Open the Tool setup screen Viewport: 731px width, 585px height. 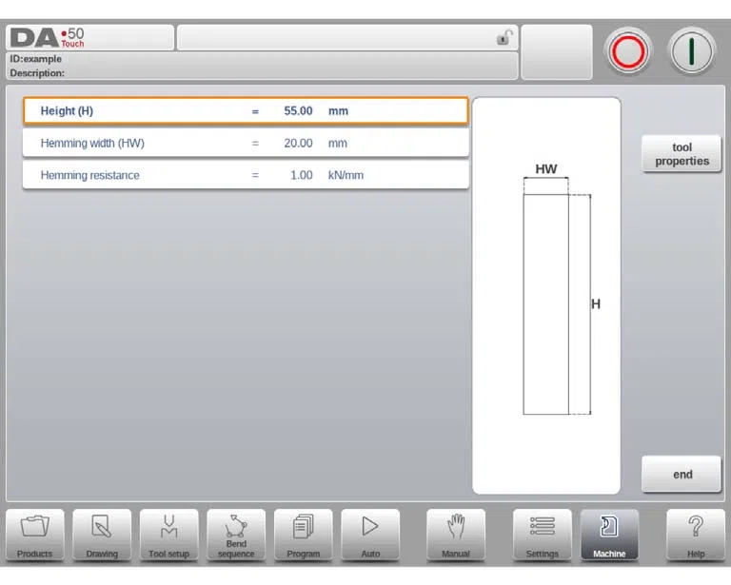[168, 535]
